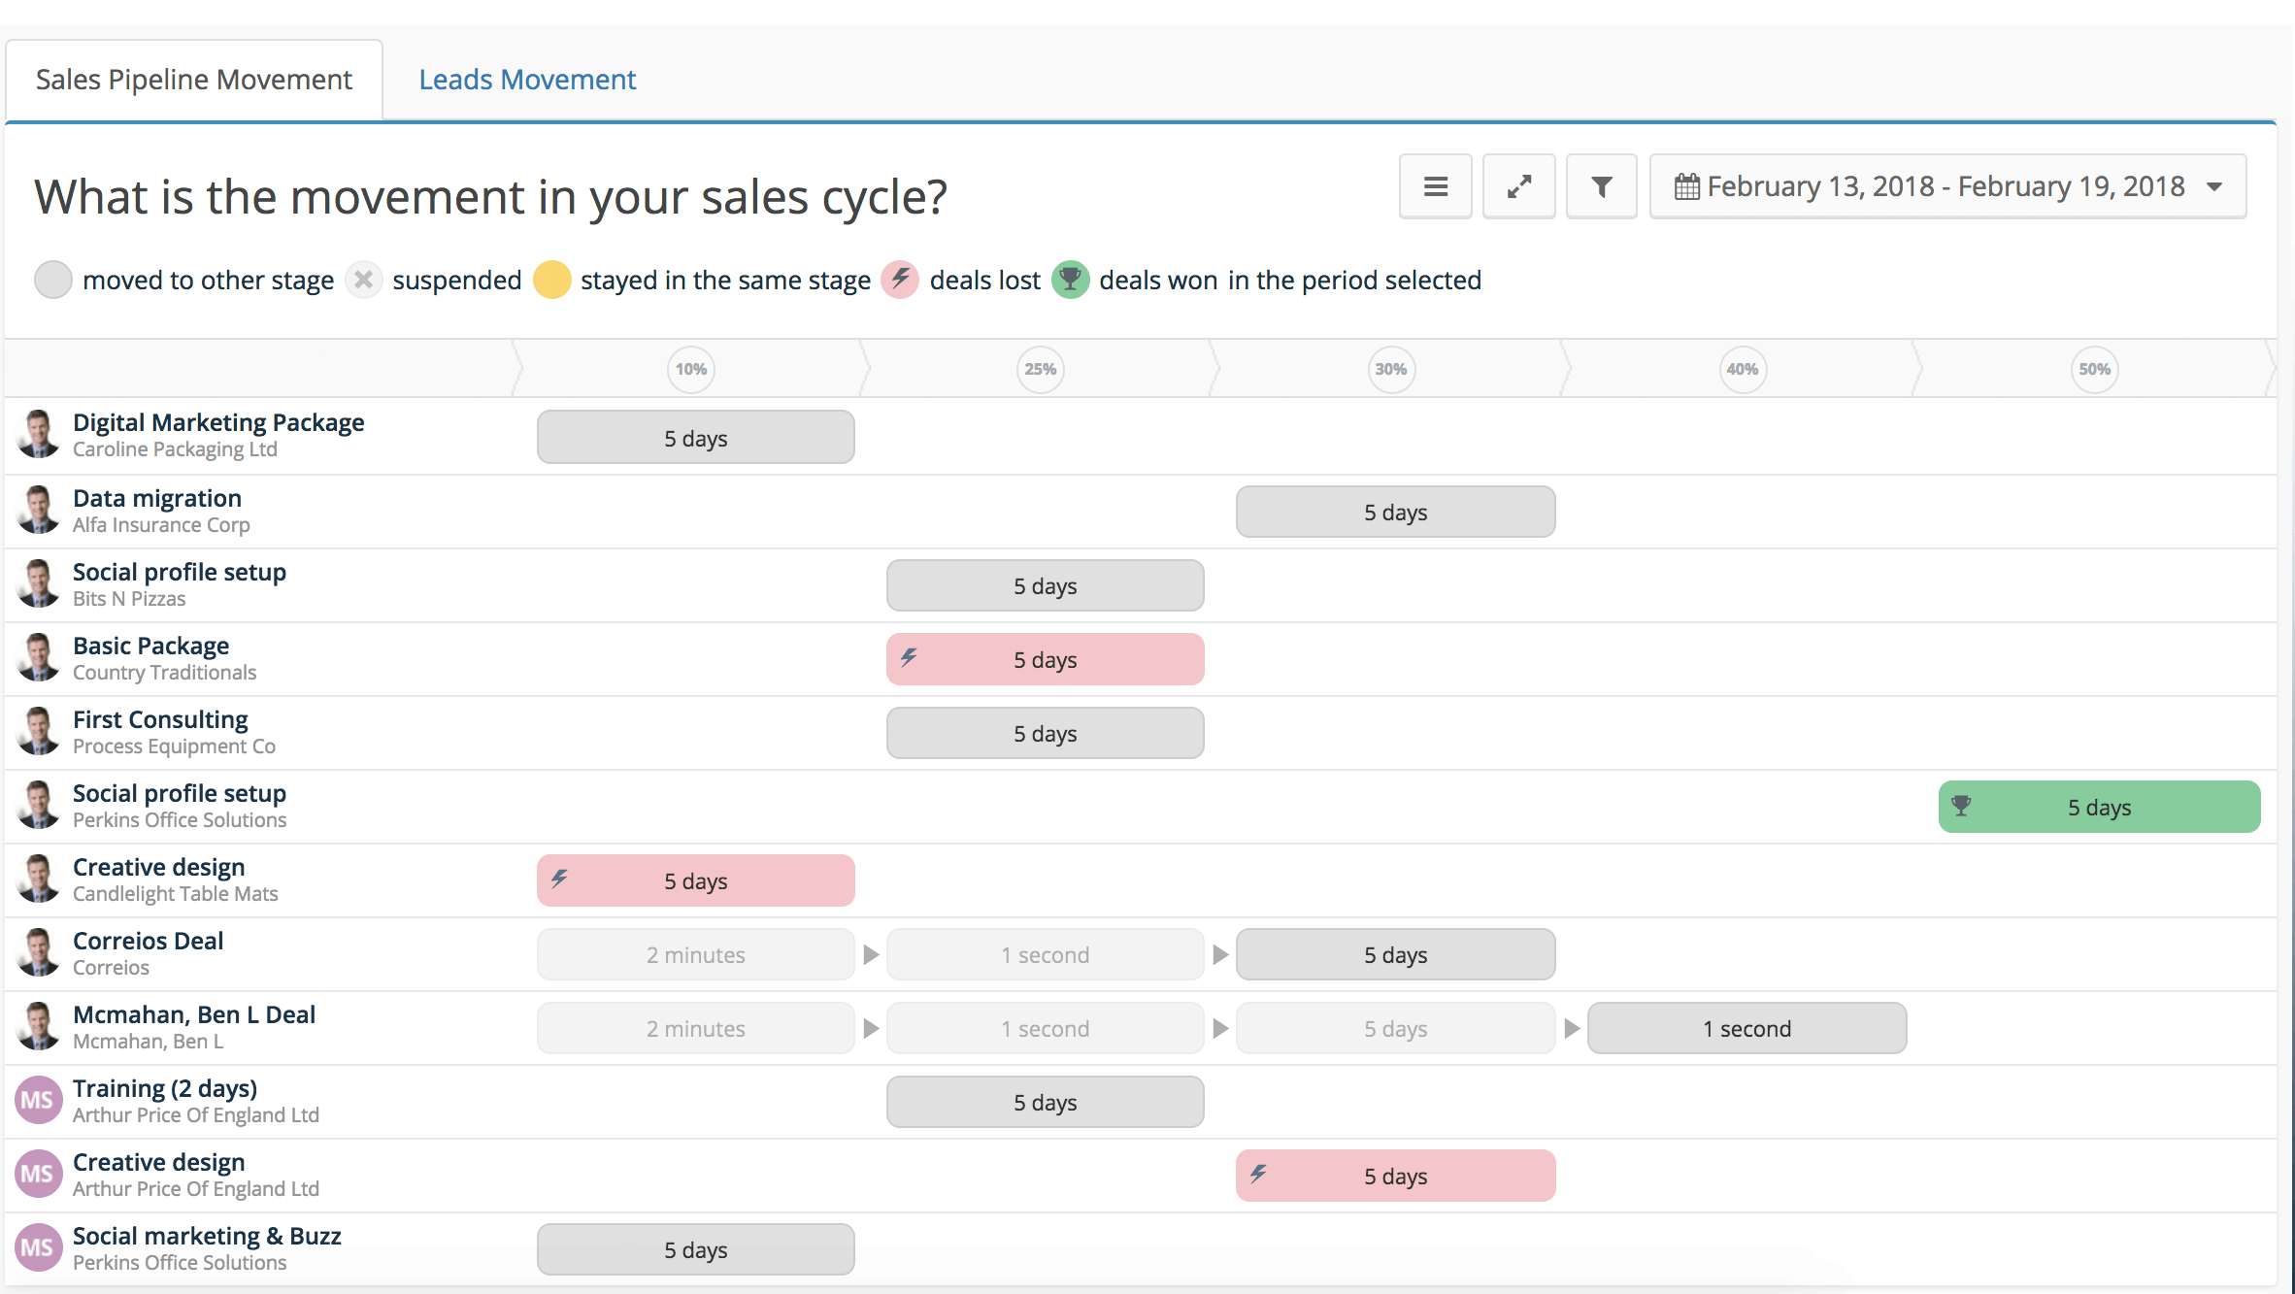Toggle the 'moved to other stage' legend indicator
This screenshot has width=2295, height=1294.
pos(53,281)
